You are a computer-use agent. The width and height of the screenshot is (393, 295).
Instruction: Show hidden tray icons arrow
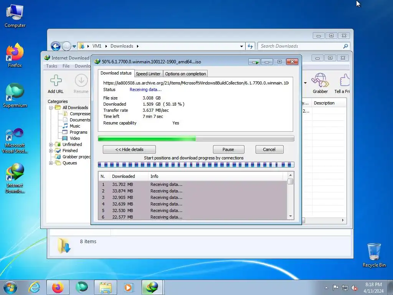[x=326, y=288]
